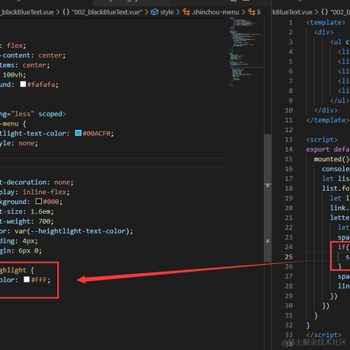This screenshot has height=350, width=350.
Task: Expand the chevron after 'style' breadcrumb
Action: [x=178, y=12]
